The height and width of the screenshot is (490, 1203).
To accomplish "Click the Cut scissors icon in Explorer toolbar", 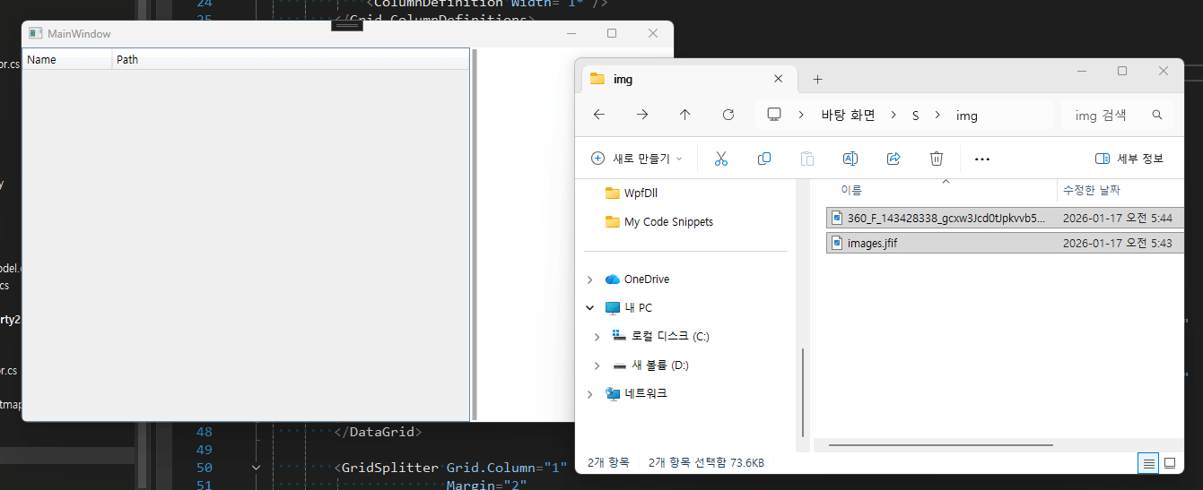I will [x=720, y=159].
